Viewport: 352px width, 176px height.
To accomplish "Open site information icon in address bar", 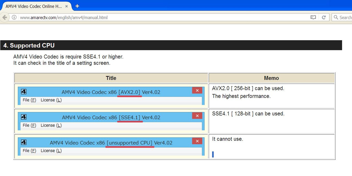I will pos(14,17).
